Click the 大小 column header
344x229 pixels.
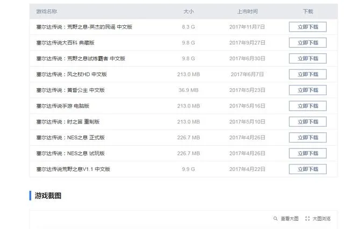pos(189,11)
